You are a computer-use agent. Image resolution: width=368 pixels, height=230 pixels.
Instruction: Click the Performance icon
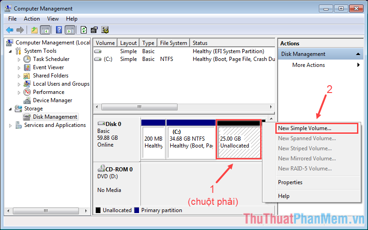(x=27, y=92)
